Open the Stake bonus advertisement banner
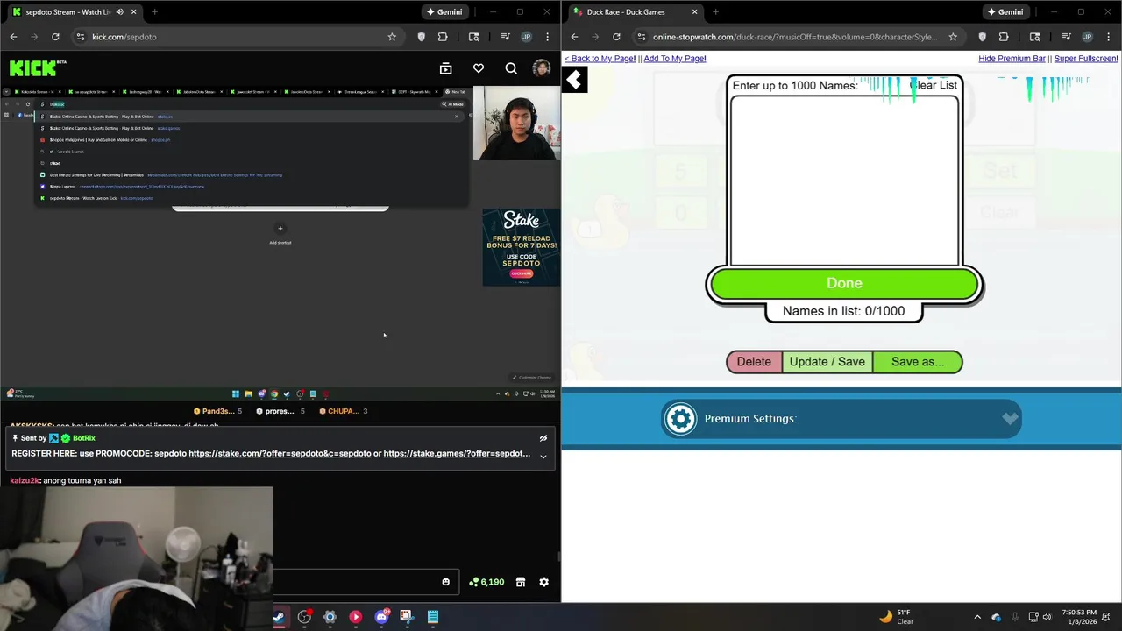 click(x=521, y=247)
